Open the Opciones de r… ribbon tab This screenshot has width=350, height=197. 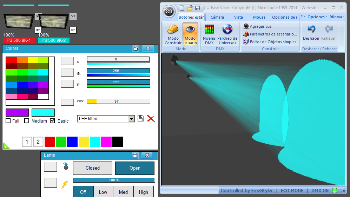click(285, 17)
